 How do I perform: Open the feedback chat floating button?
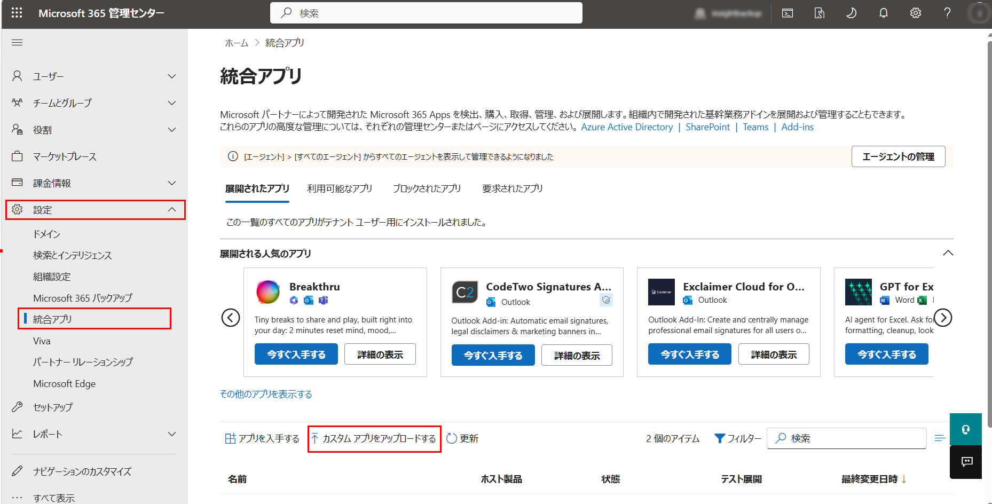[966, 462]
